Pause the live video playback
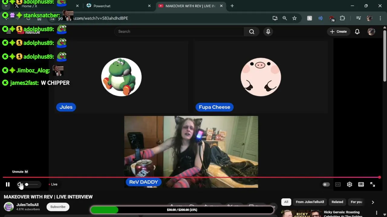Screen dimensions: 387x217 [x=8, y=184]
